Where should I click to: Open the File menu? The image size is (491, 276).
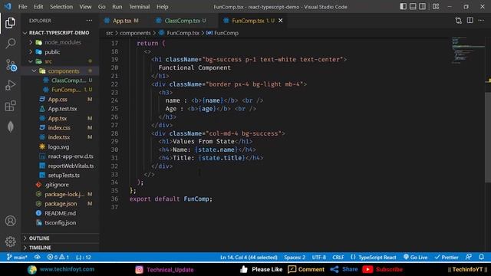point(22,7)
